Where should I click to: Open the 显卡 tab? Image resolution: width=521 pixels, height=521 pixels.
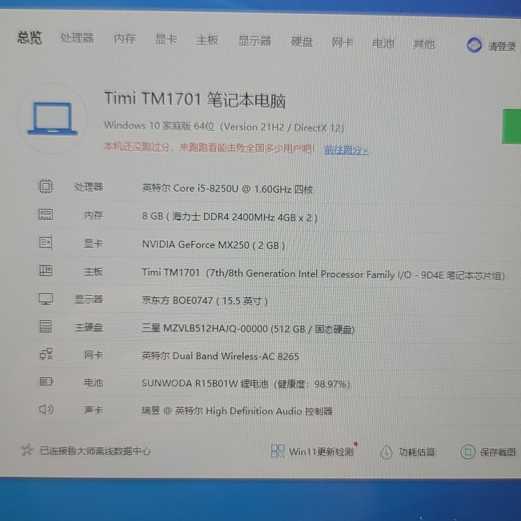coord(166,39)
